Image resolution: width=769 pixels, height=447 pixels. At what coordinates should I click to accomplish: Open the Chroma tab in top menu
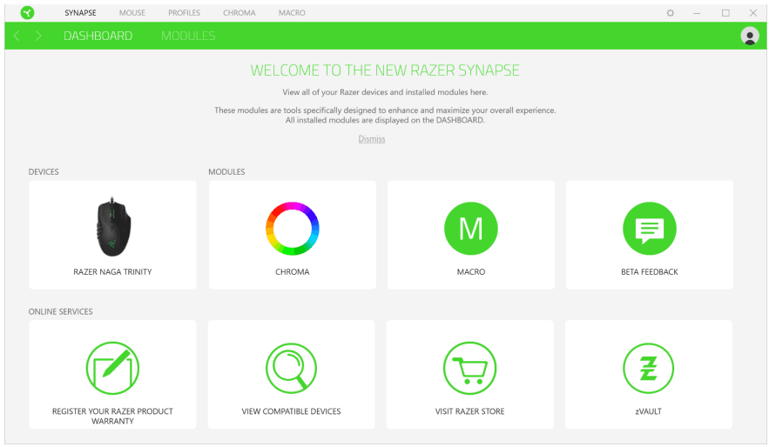tap(239, 13)
